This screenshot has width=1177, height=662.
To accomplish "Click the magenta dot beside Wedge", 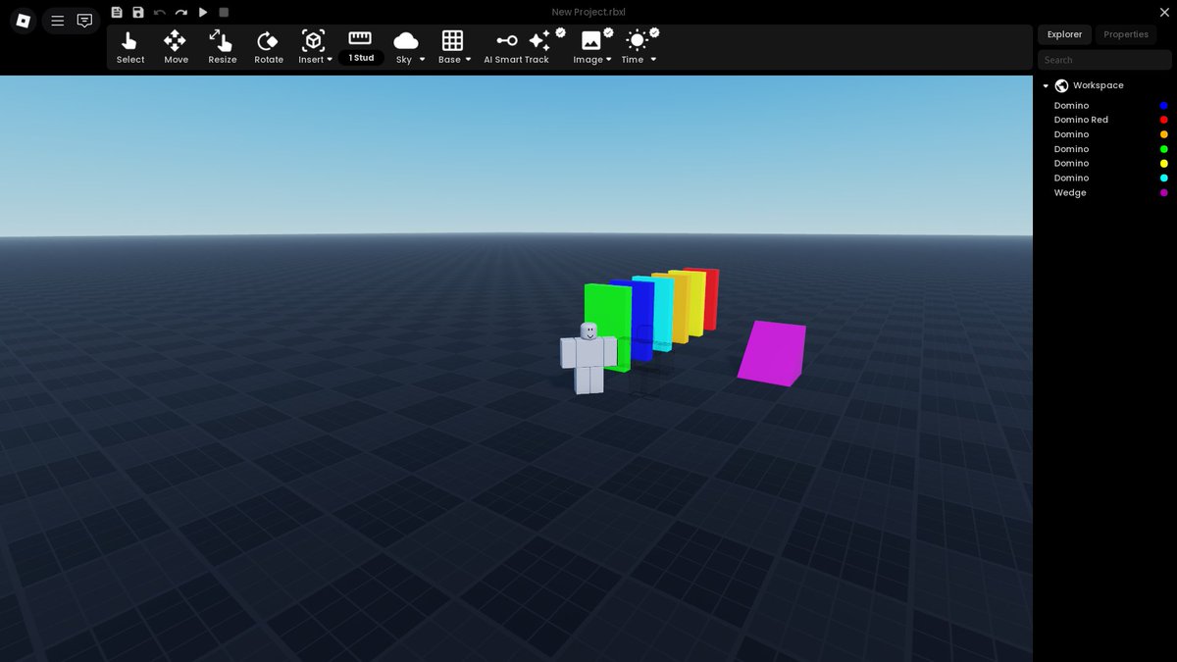I will [1163, 193].
